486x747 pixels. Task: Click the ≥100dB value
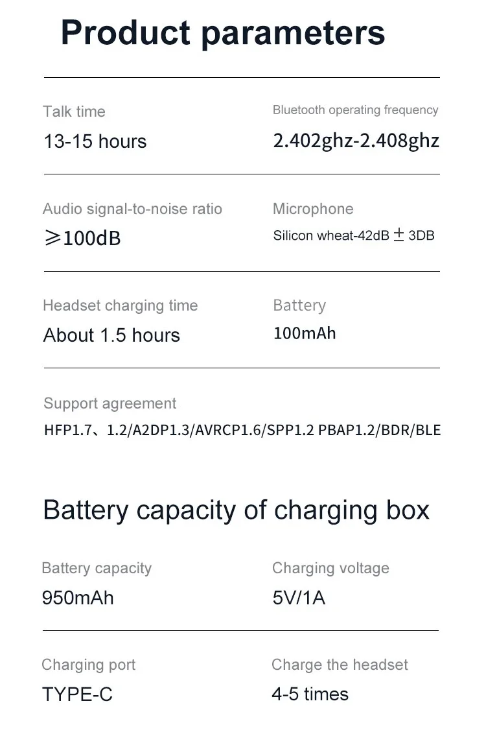pyautogui.click(x=82, y=238)
